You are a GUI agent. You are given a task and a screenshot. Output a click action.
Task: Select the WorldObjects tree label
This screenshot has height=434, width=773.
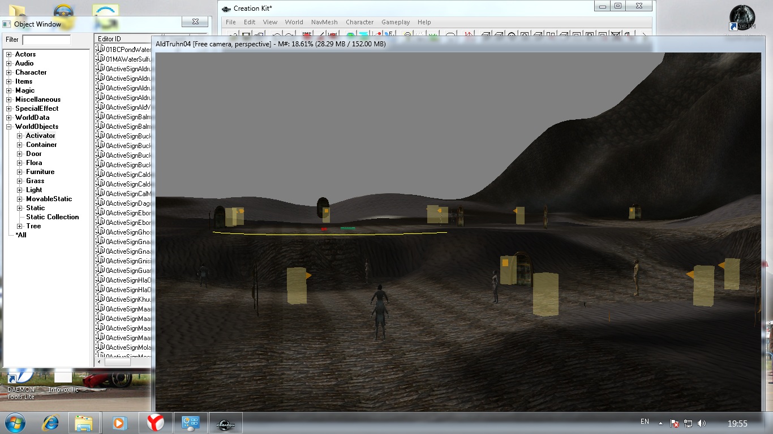[x=37, y=127]
